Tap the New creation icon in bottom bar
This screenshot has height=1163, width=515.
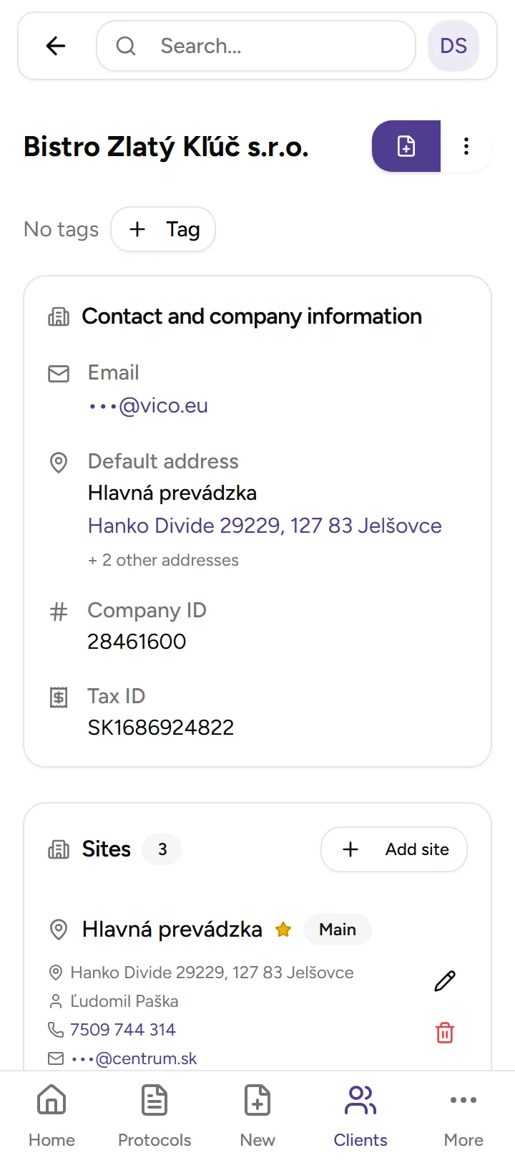[x=257, y=1110]
